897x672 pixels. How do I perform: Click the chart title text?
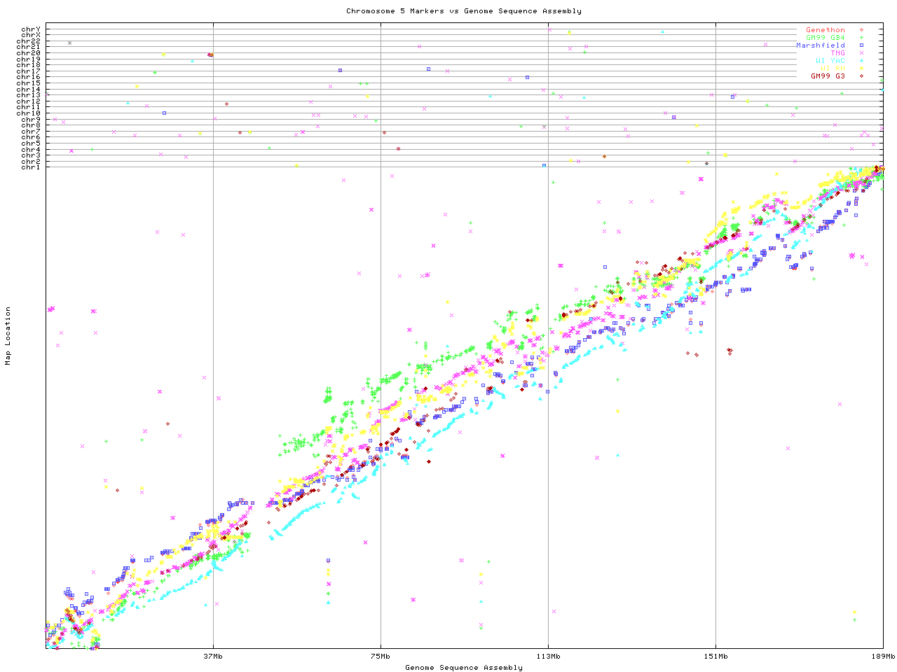[463, 10]
